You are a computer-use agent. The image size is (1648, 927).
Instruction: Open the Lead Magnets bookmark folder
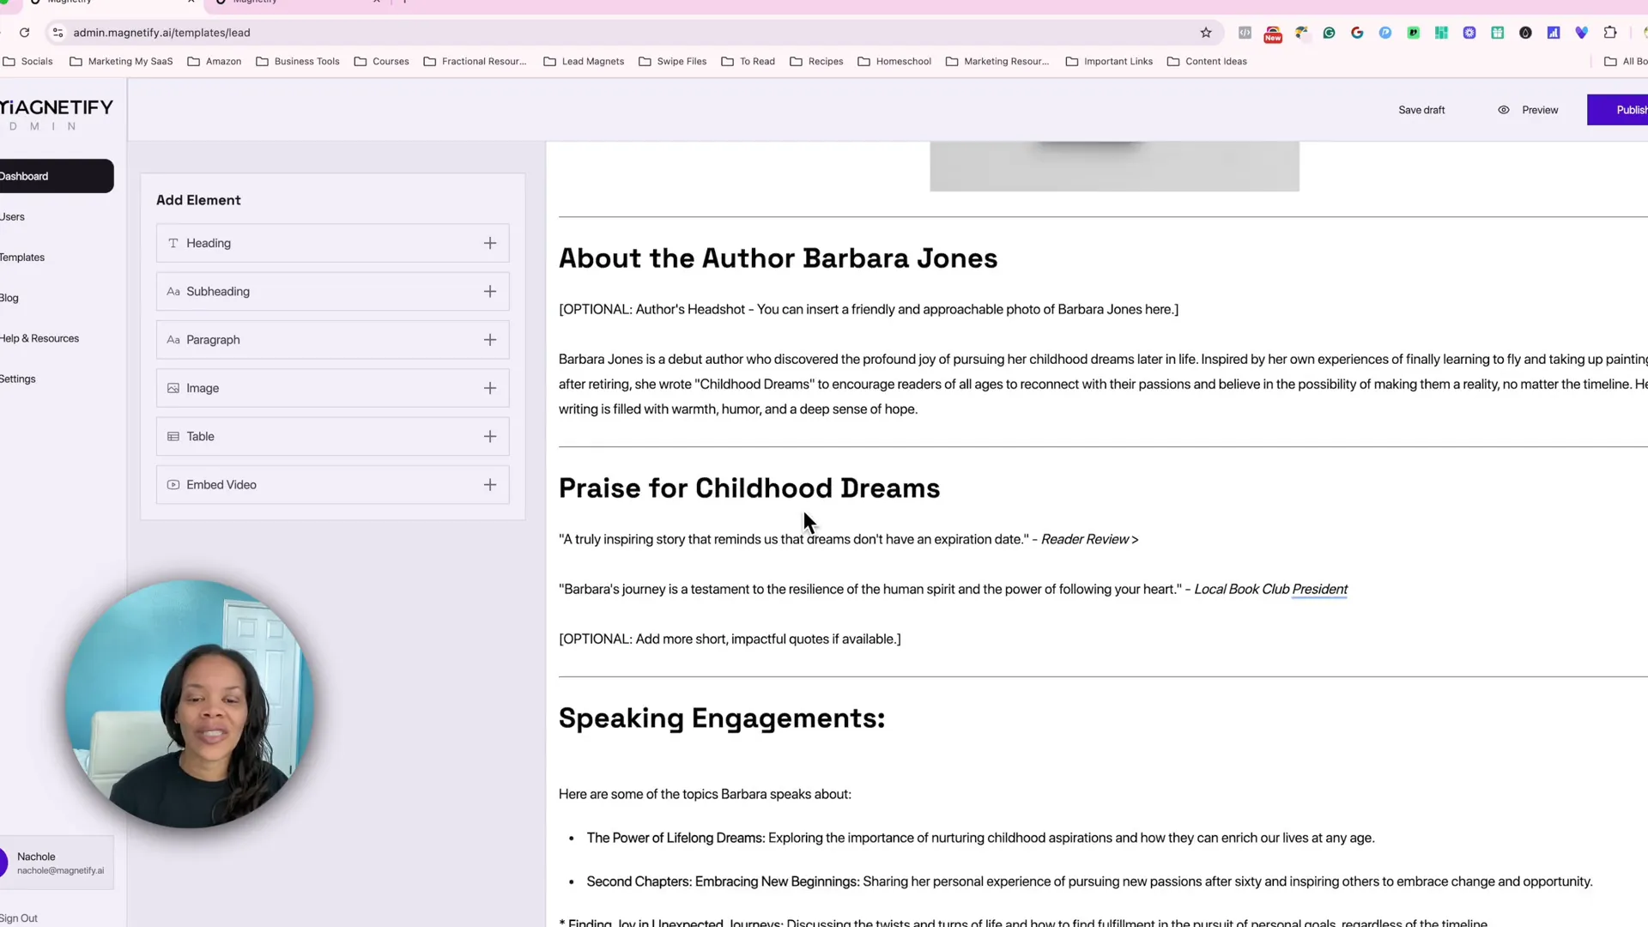tap(585, 61)
